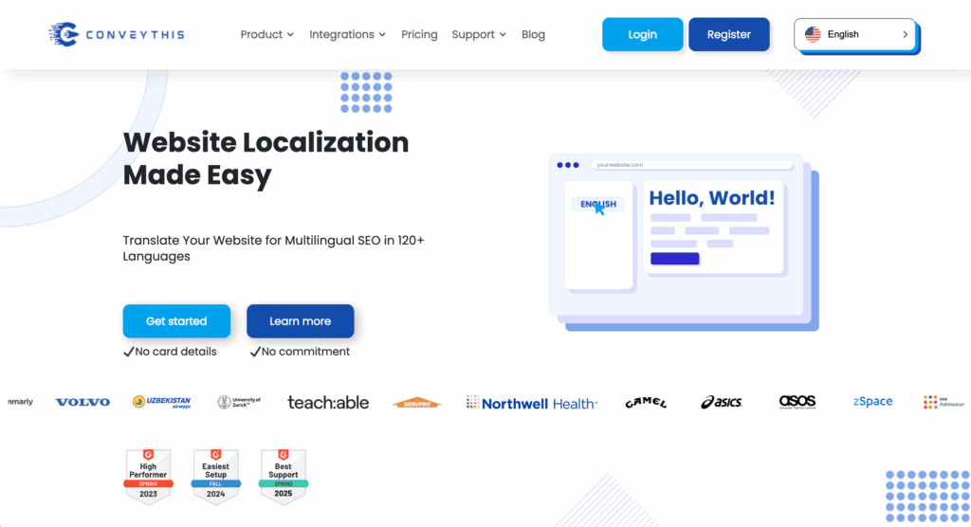Click the Northwell Health logo

532,403
